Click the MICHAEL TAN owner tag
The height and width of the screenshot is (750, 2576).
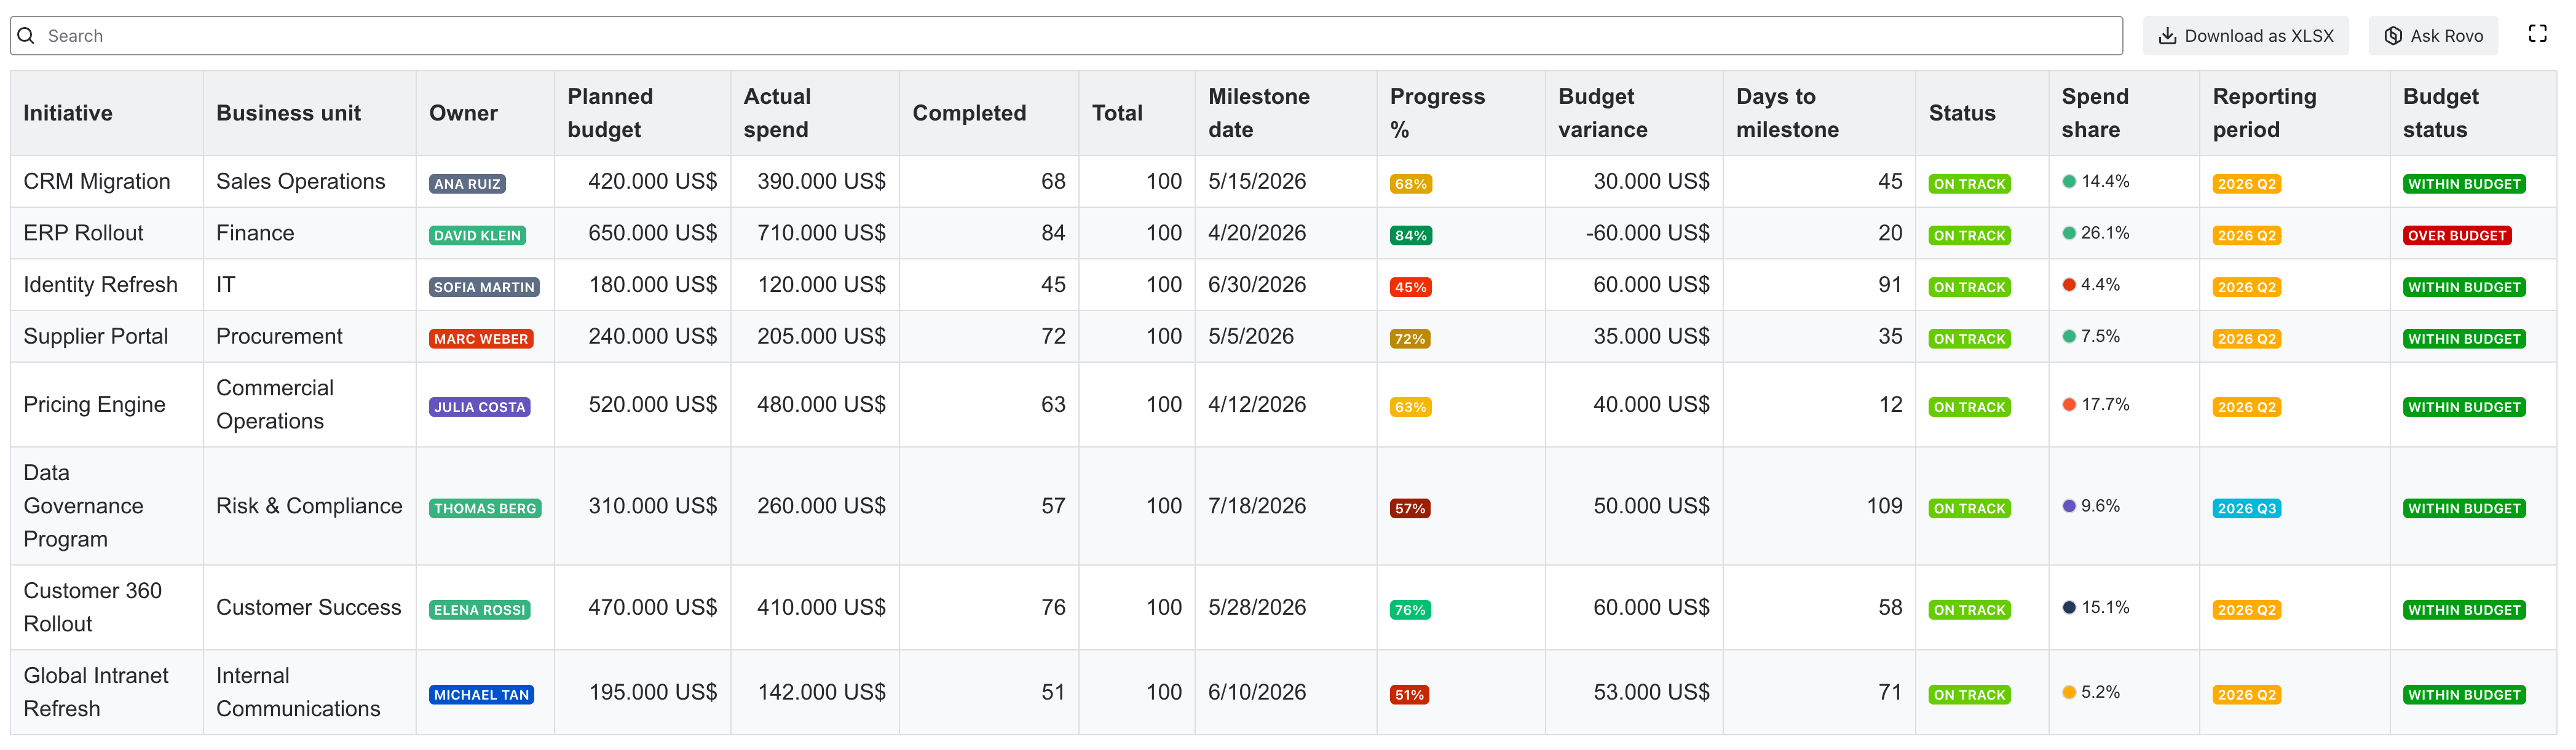point(481,695)
